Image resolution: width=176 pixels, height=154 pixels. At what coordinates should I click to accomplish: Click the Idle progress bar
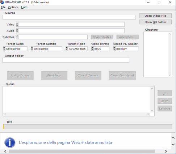(x=88, y=127)
